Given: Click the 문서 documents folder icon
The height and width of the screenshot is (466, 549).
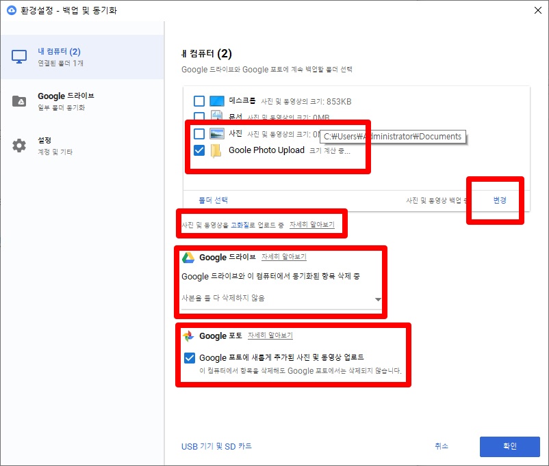Looking at the screenshot, I should click(x=217, y=115).
